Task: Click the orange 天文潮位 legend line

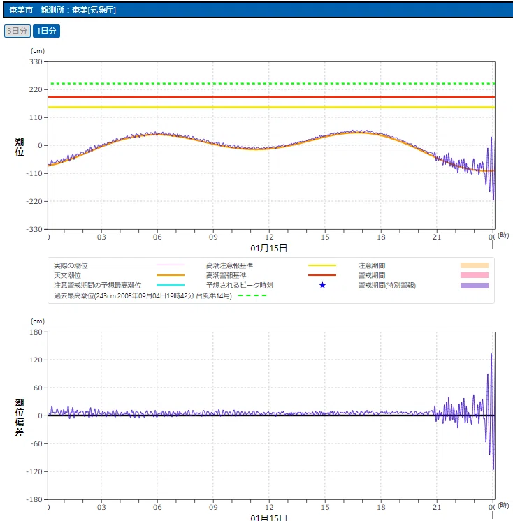Action: click(x=171, y=275)
